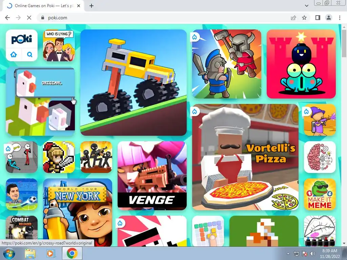Open the knights with swords game tile
The height and width of the screenshot is (260, 347).
tap(227, 64)
